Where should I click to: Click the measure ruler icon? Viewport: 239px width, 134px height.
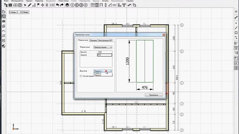click(52, 5)
